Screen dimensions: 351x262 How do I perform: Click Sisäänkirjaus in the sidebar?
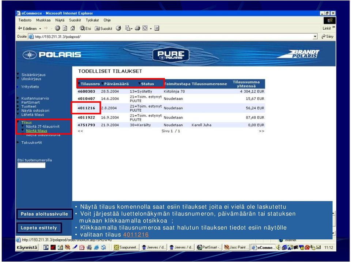[x=33, y=75]
